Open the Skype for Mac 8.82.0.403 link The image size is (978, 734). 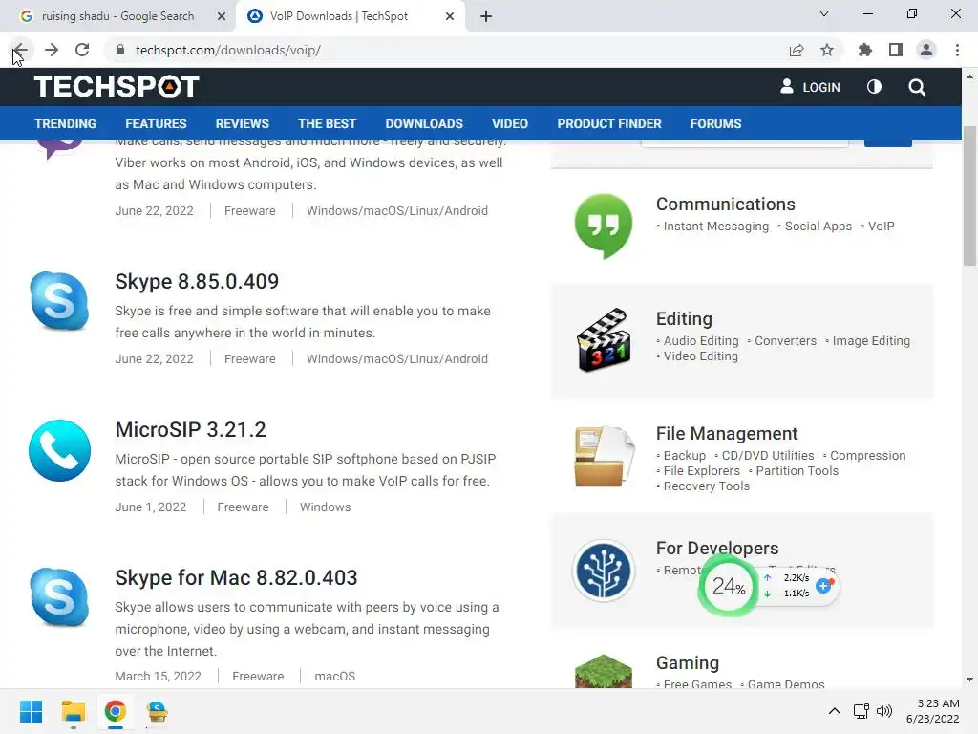[236, 577]
